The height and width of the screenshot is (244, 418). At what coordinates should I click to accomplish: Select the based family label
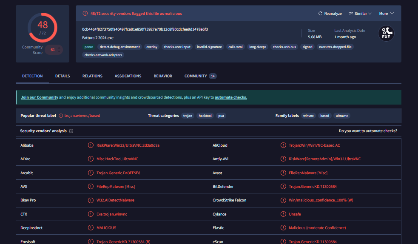pyautogui.click(x=325, y=116)
